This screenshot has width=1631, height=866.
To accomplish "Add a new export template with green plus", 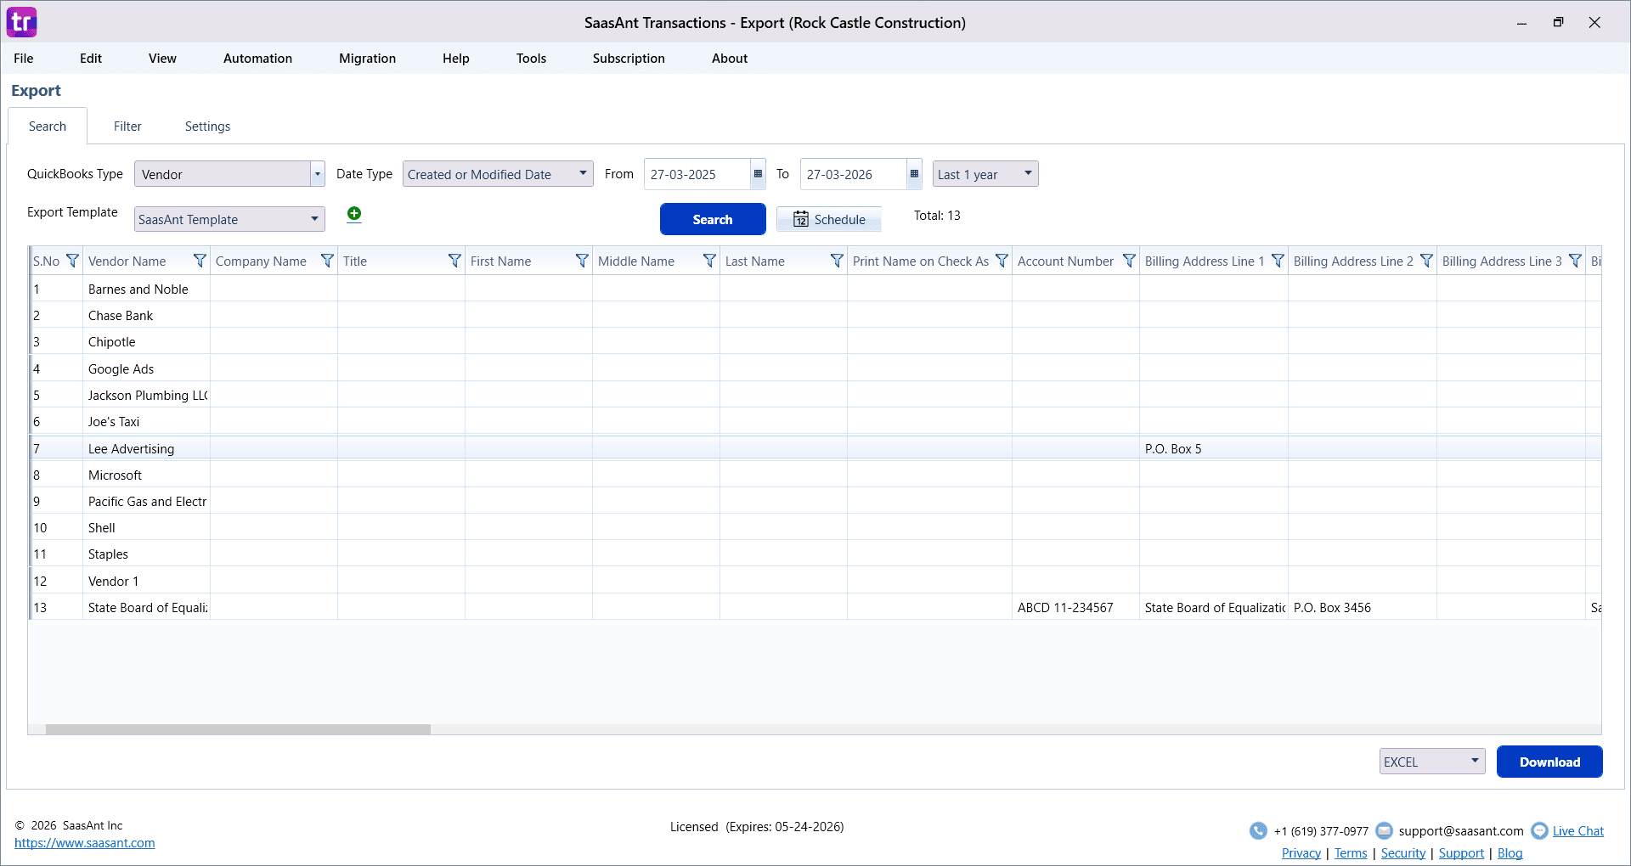I will (354, 214).
